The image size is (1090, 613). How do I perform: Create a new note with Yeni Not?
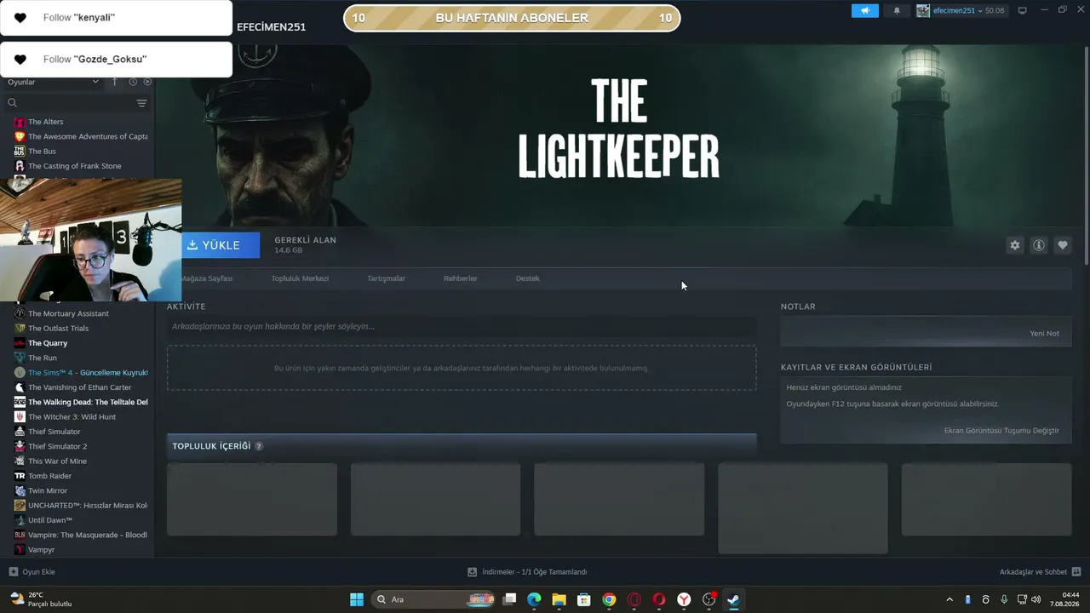1045,333
